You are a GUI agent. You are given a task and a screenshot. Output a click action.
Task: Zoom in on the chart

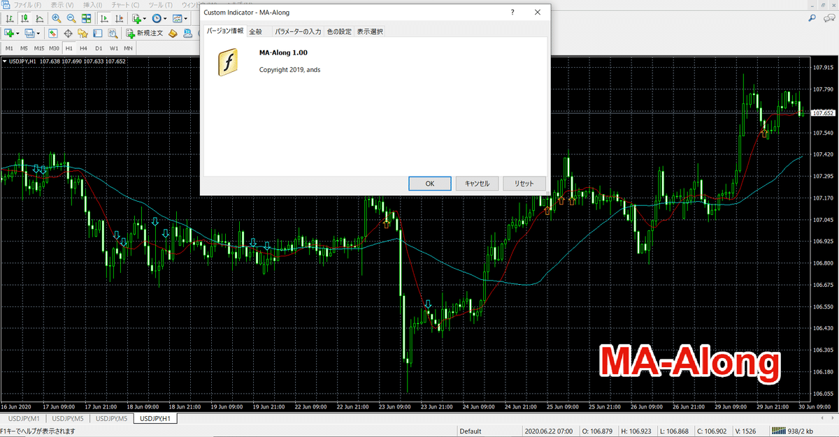coord(56,18)
